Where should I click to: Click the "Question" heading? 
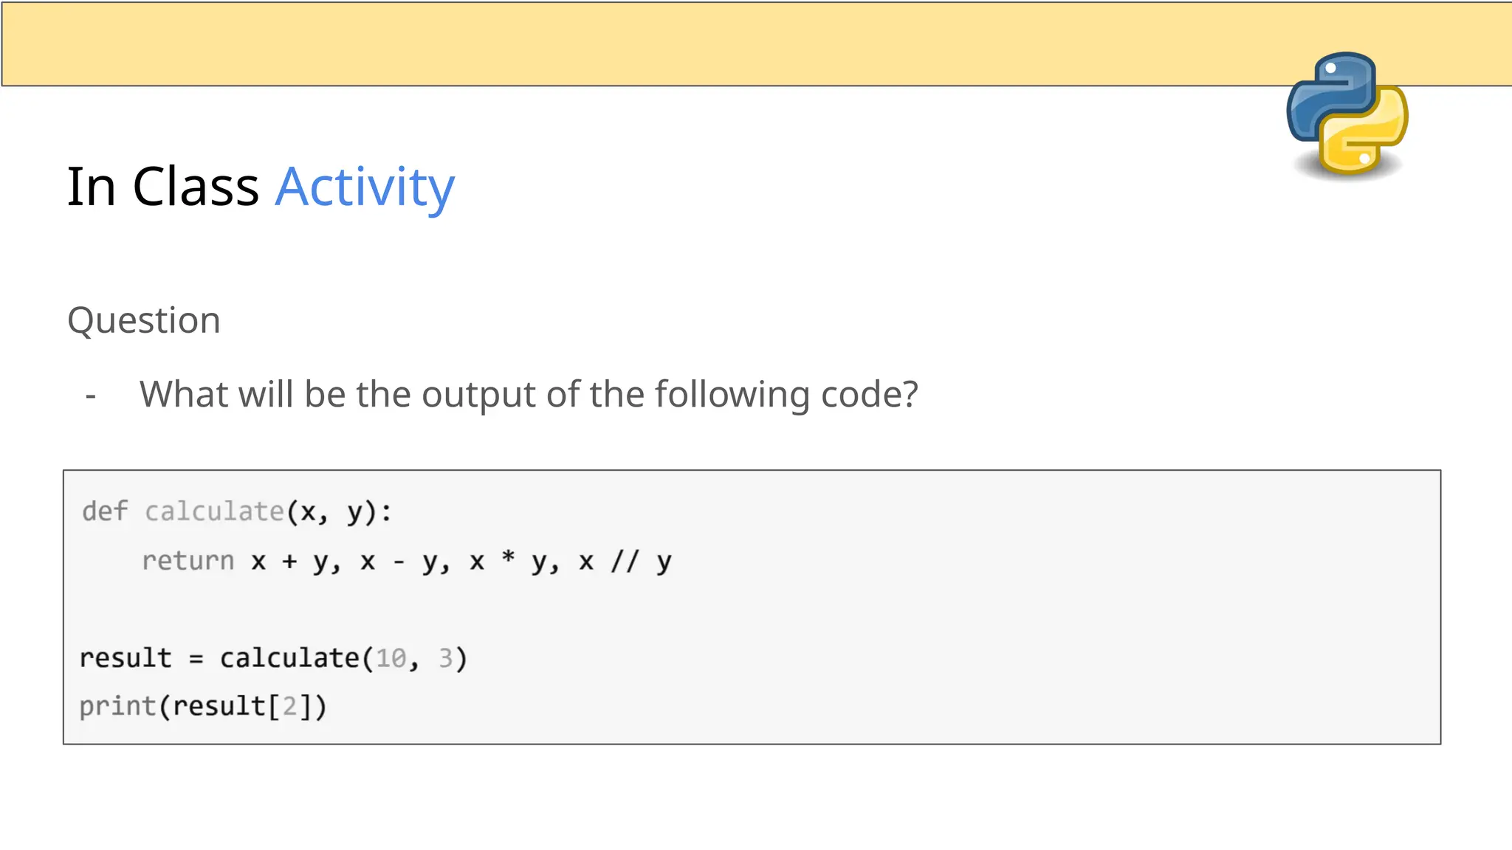point(144,320)
